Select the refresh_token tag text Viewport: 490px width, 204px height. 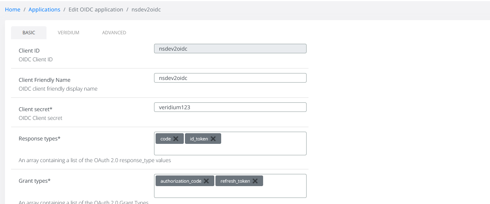[235, 181]
